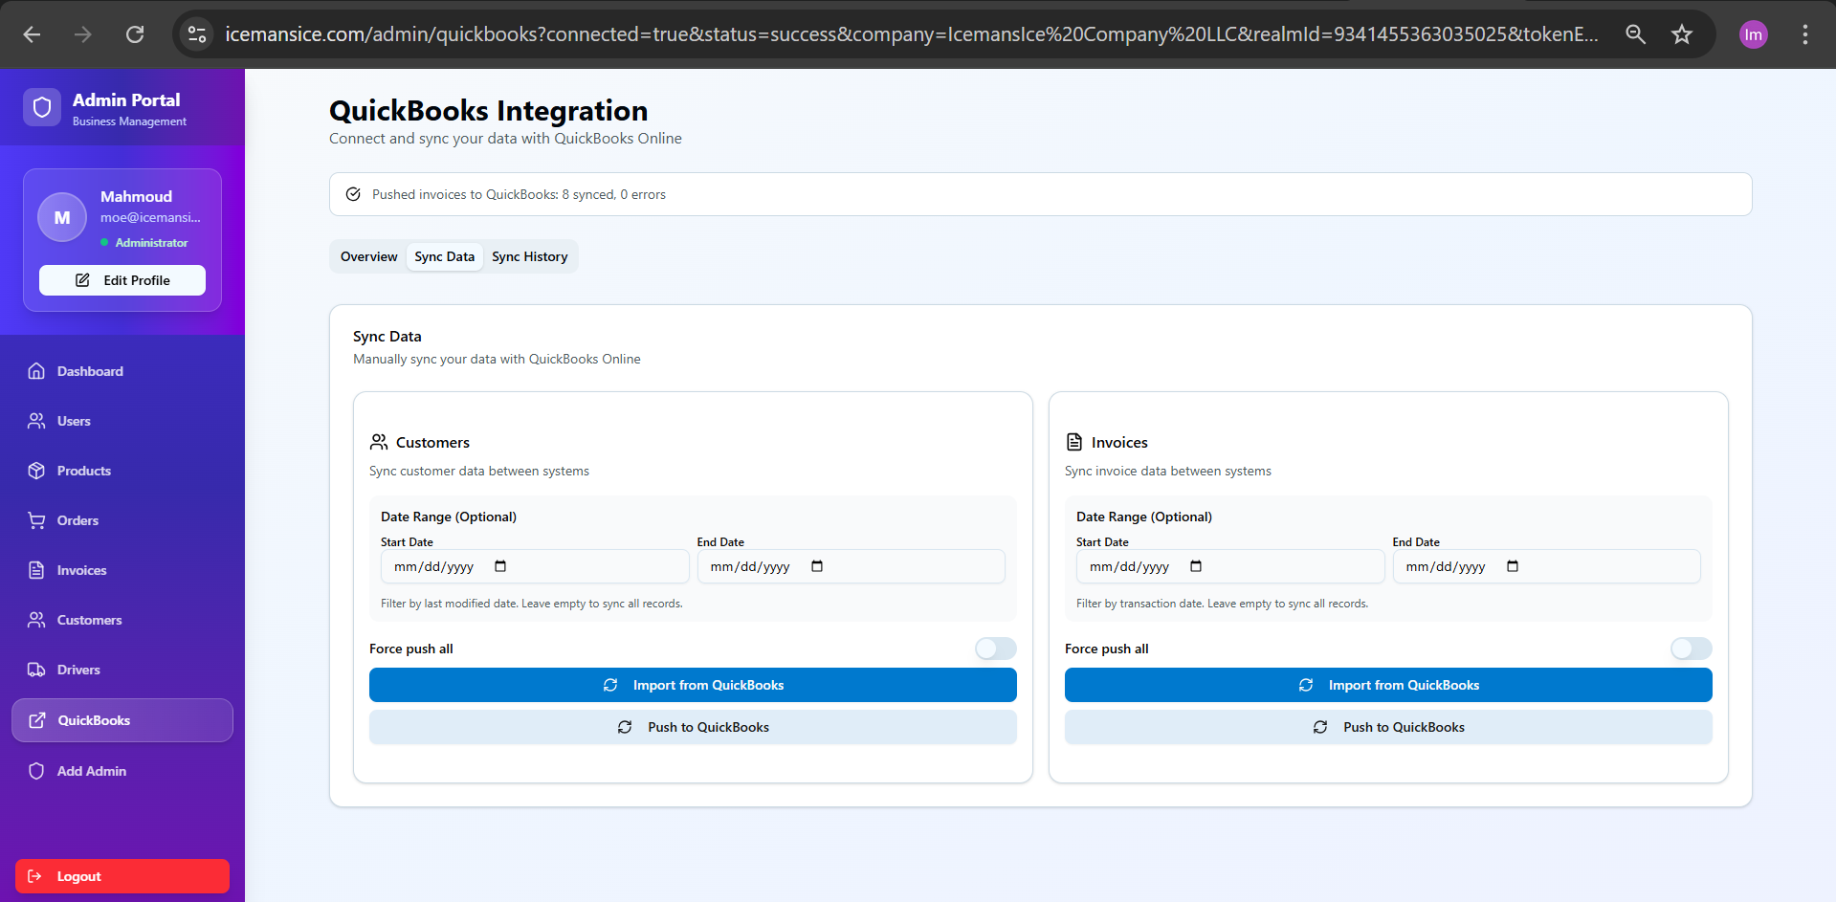
Task: Reload the page using browser refresh icon
Action: coord(135,34)
